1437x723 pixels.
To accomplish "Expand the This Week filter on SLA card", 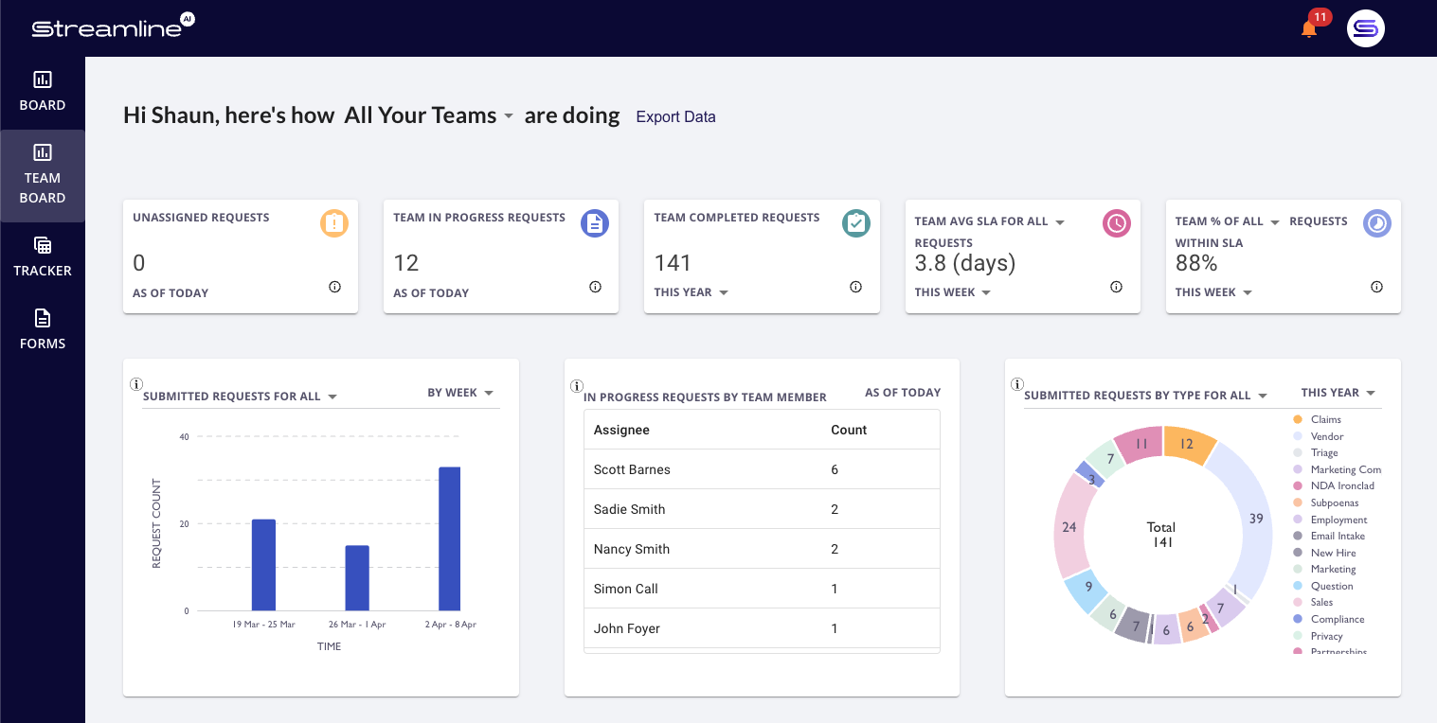I will pyautogui.click(x=953, y=292).
